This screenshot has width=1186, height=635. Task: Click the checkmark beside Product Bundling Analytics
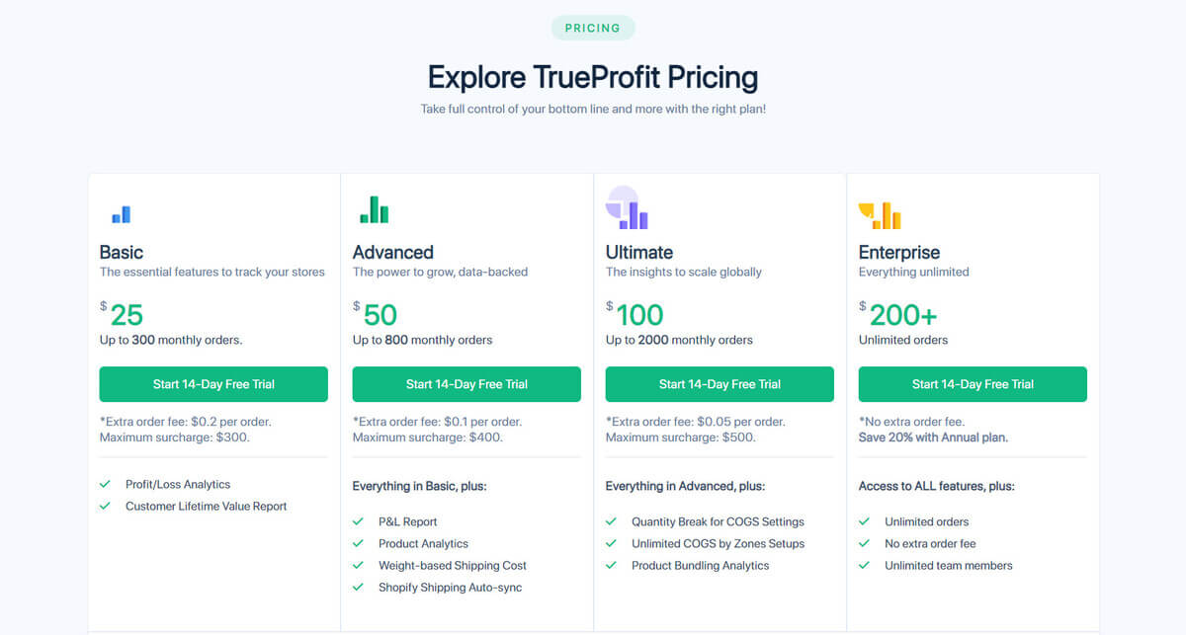click(610, 565)
